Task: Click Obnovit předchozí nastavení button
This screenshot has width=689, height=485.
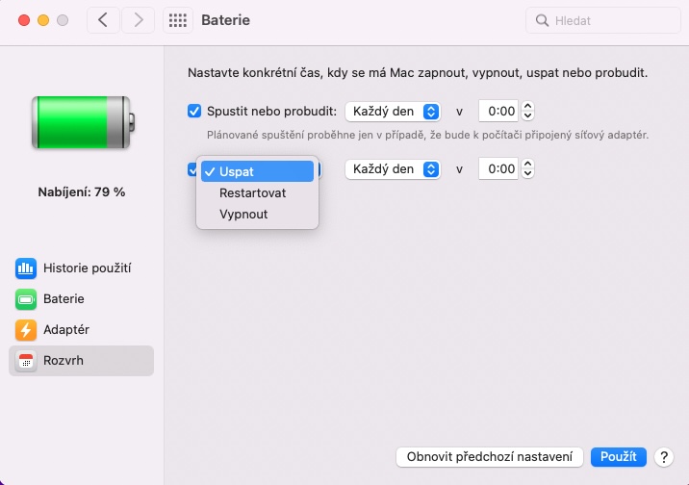Action: tap(489, 457)
